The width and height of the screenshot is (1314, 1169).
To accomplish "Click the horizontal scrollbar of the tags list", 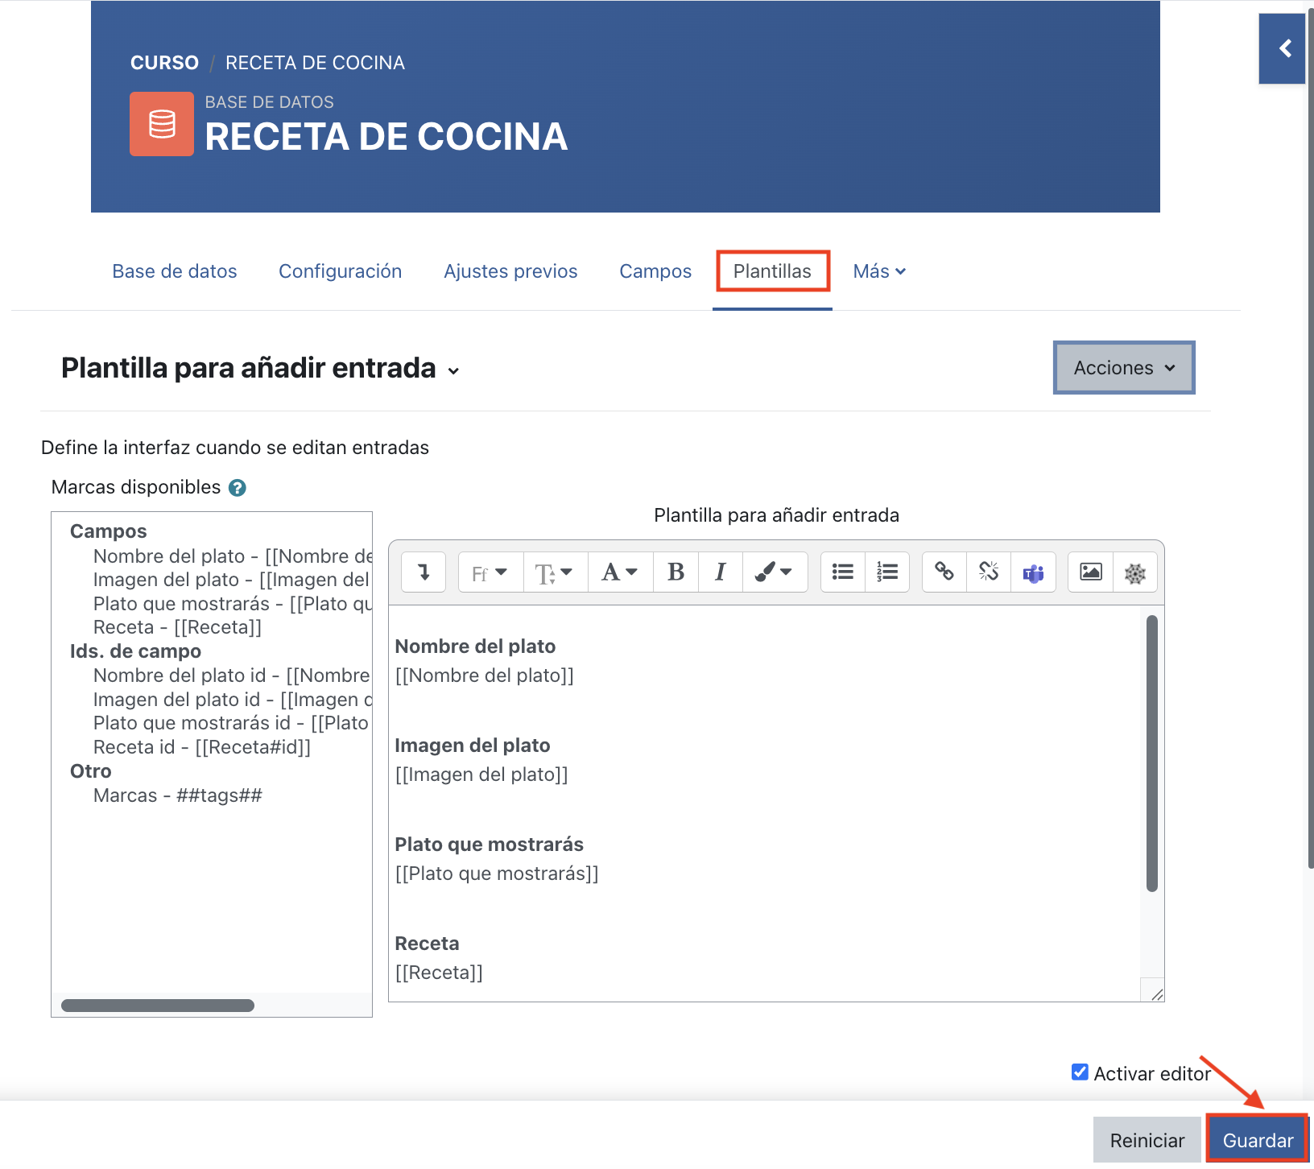I will pyautogui.click(x=158, y=1005).
